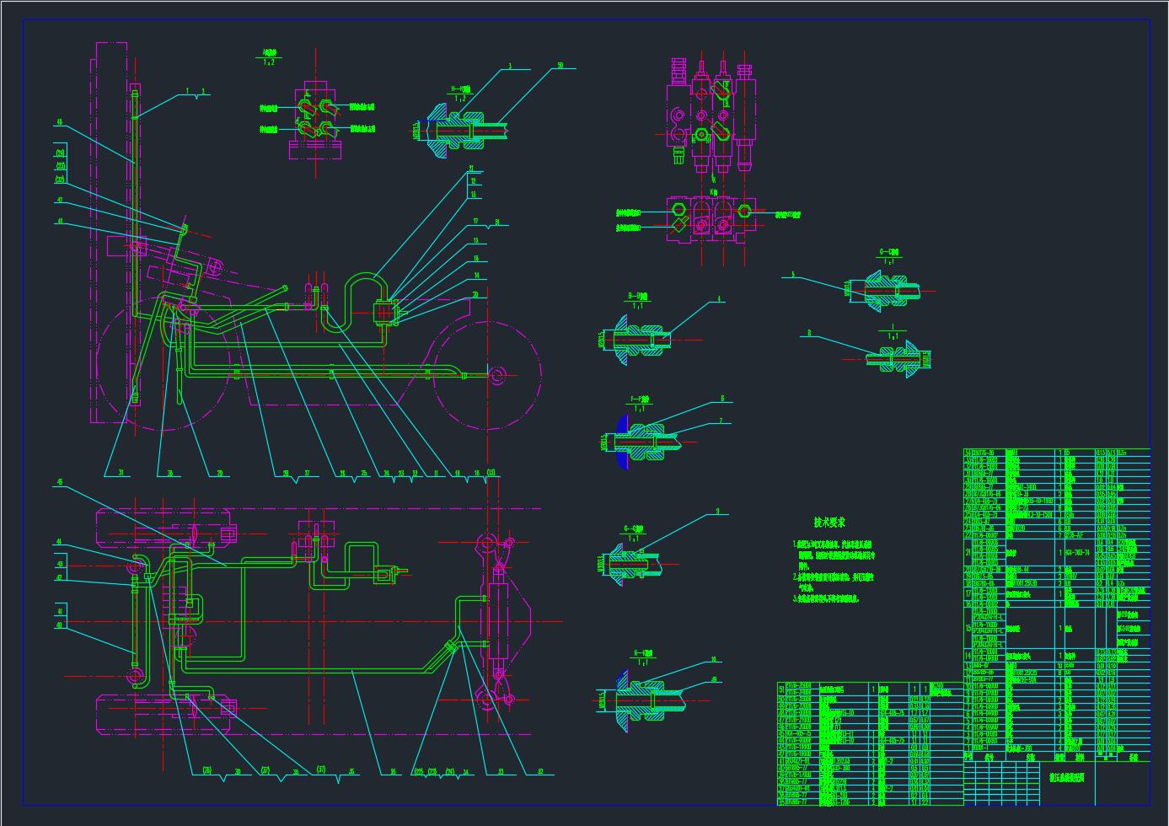Select the arrow-shaped fitting symbol at right
1169x826 pixels.
pos(898,358)
